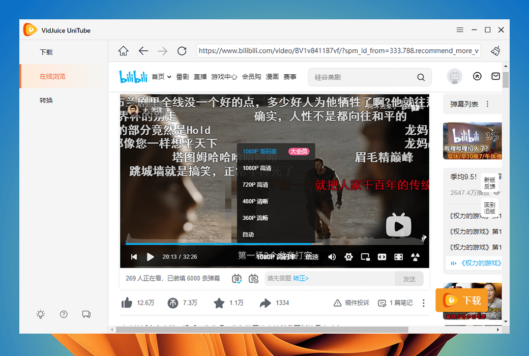529x356 pixels.
Task: Click the broom clear icon beside URL bar
Action: [495, 51]
